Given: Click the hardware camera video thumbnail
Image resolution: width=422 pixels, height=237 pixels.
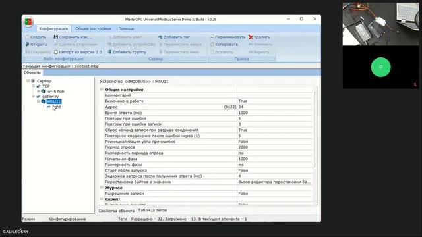Looking at the screenshot, I should [380, 24].
